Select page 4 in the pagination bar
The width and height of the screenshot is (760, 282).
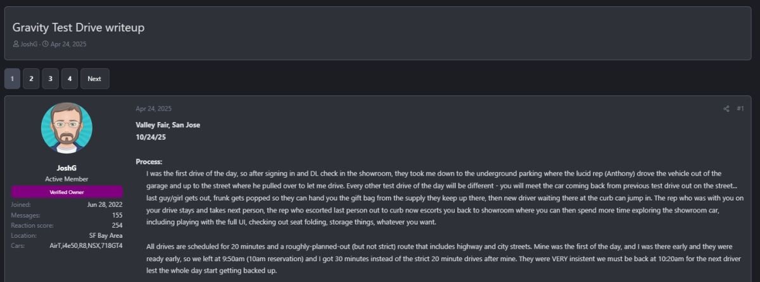(70, 79)
